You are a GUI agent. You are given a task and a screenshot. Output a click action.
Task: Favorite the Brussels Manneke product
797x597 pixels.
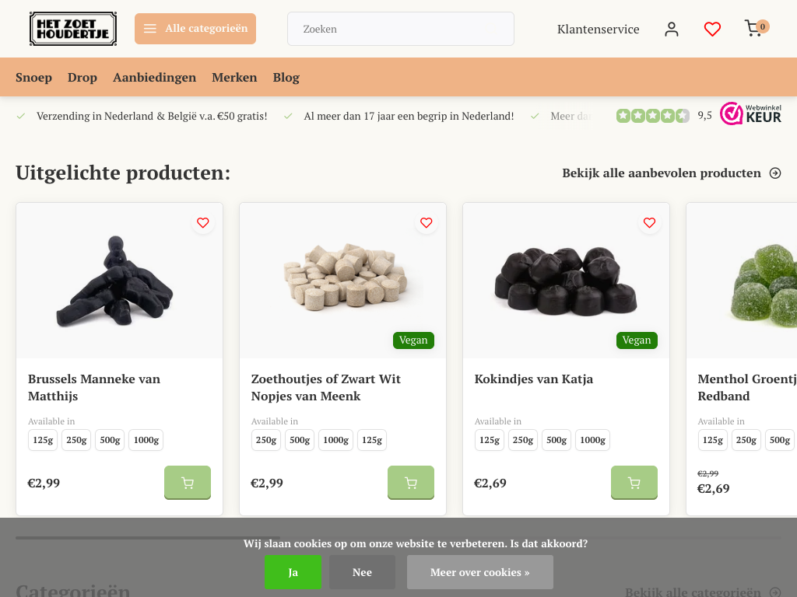click(203, 223)
